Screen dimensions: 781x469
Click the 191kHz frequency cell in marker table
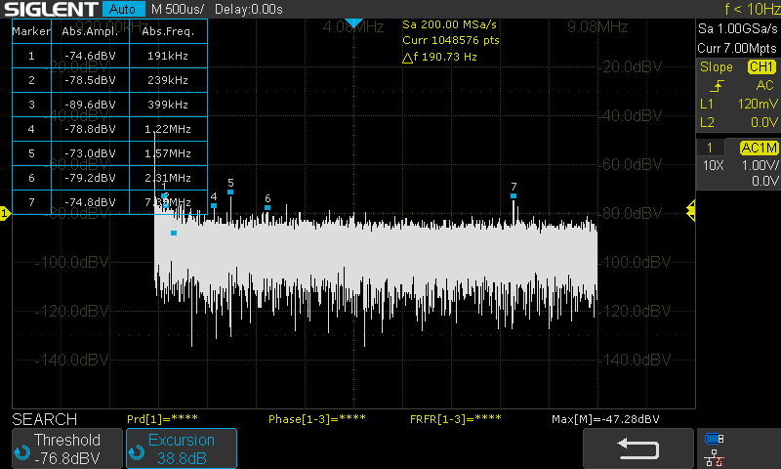(168, 56)
